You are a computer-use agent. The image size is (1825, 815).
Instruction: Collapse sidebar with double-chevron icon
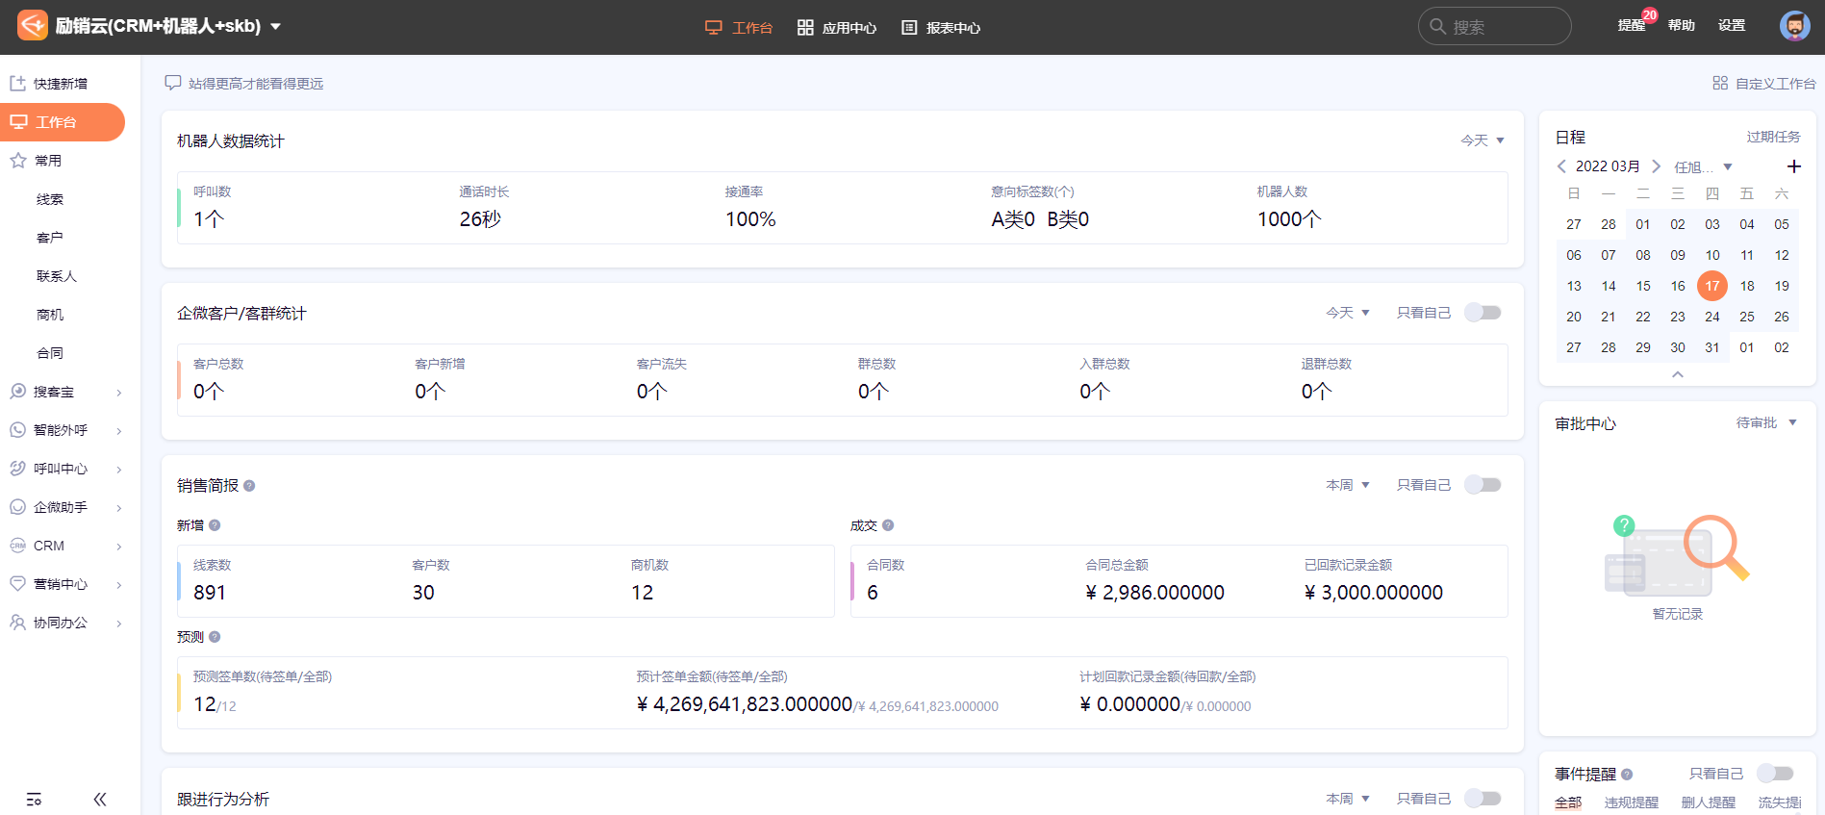point(100,800)
